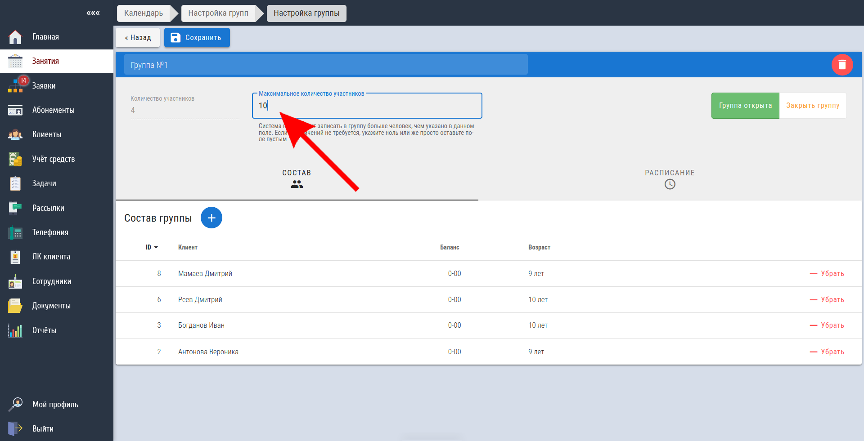Click the ЛК клиента badge icon

click(15, 257)
